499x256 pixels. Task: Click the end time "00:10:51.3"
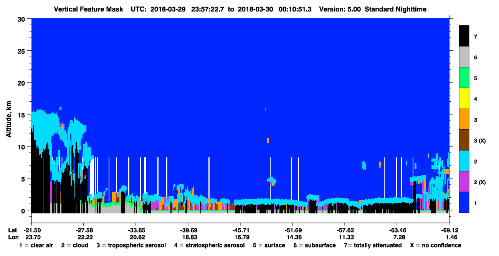point(294,9)
